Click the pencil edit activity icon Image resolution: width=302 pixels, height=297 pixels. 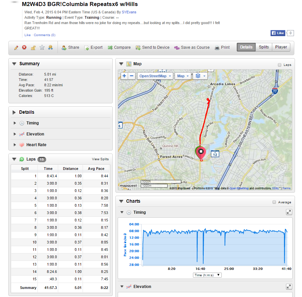tap(16, 47)
